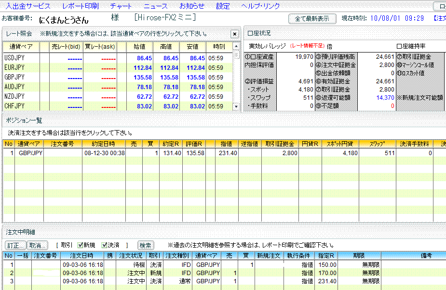Open the ニュース menu
This screenshot has height=290, width=446.
click(x=156, y=6)
